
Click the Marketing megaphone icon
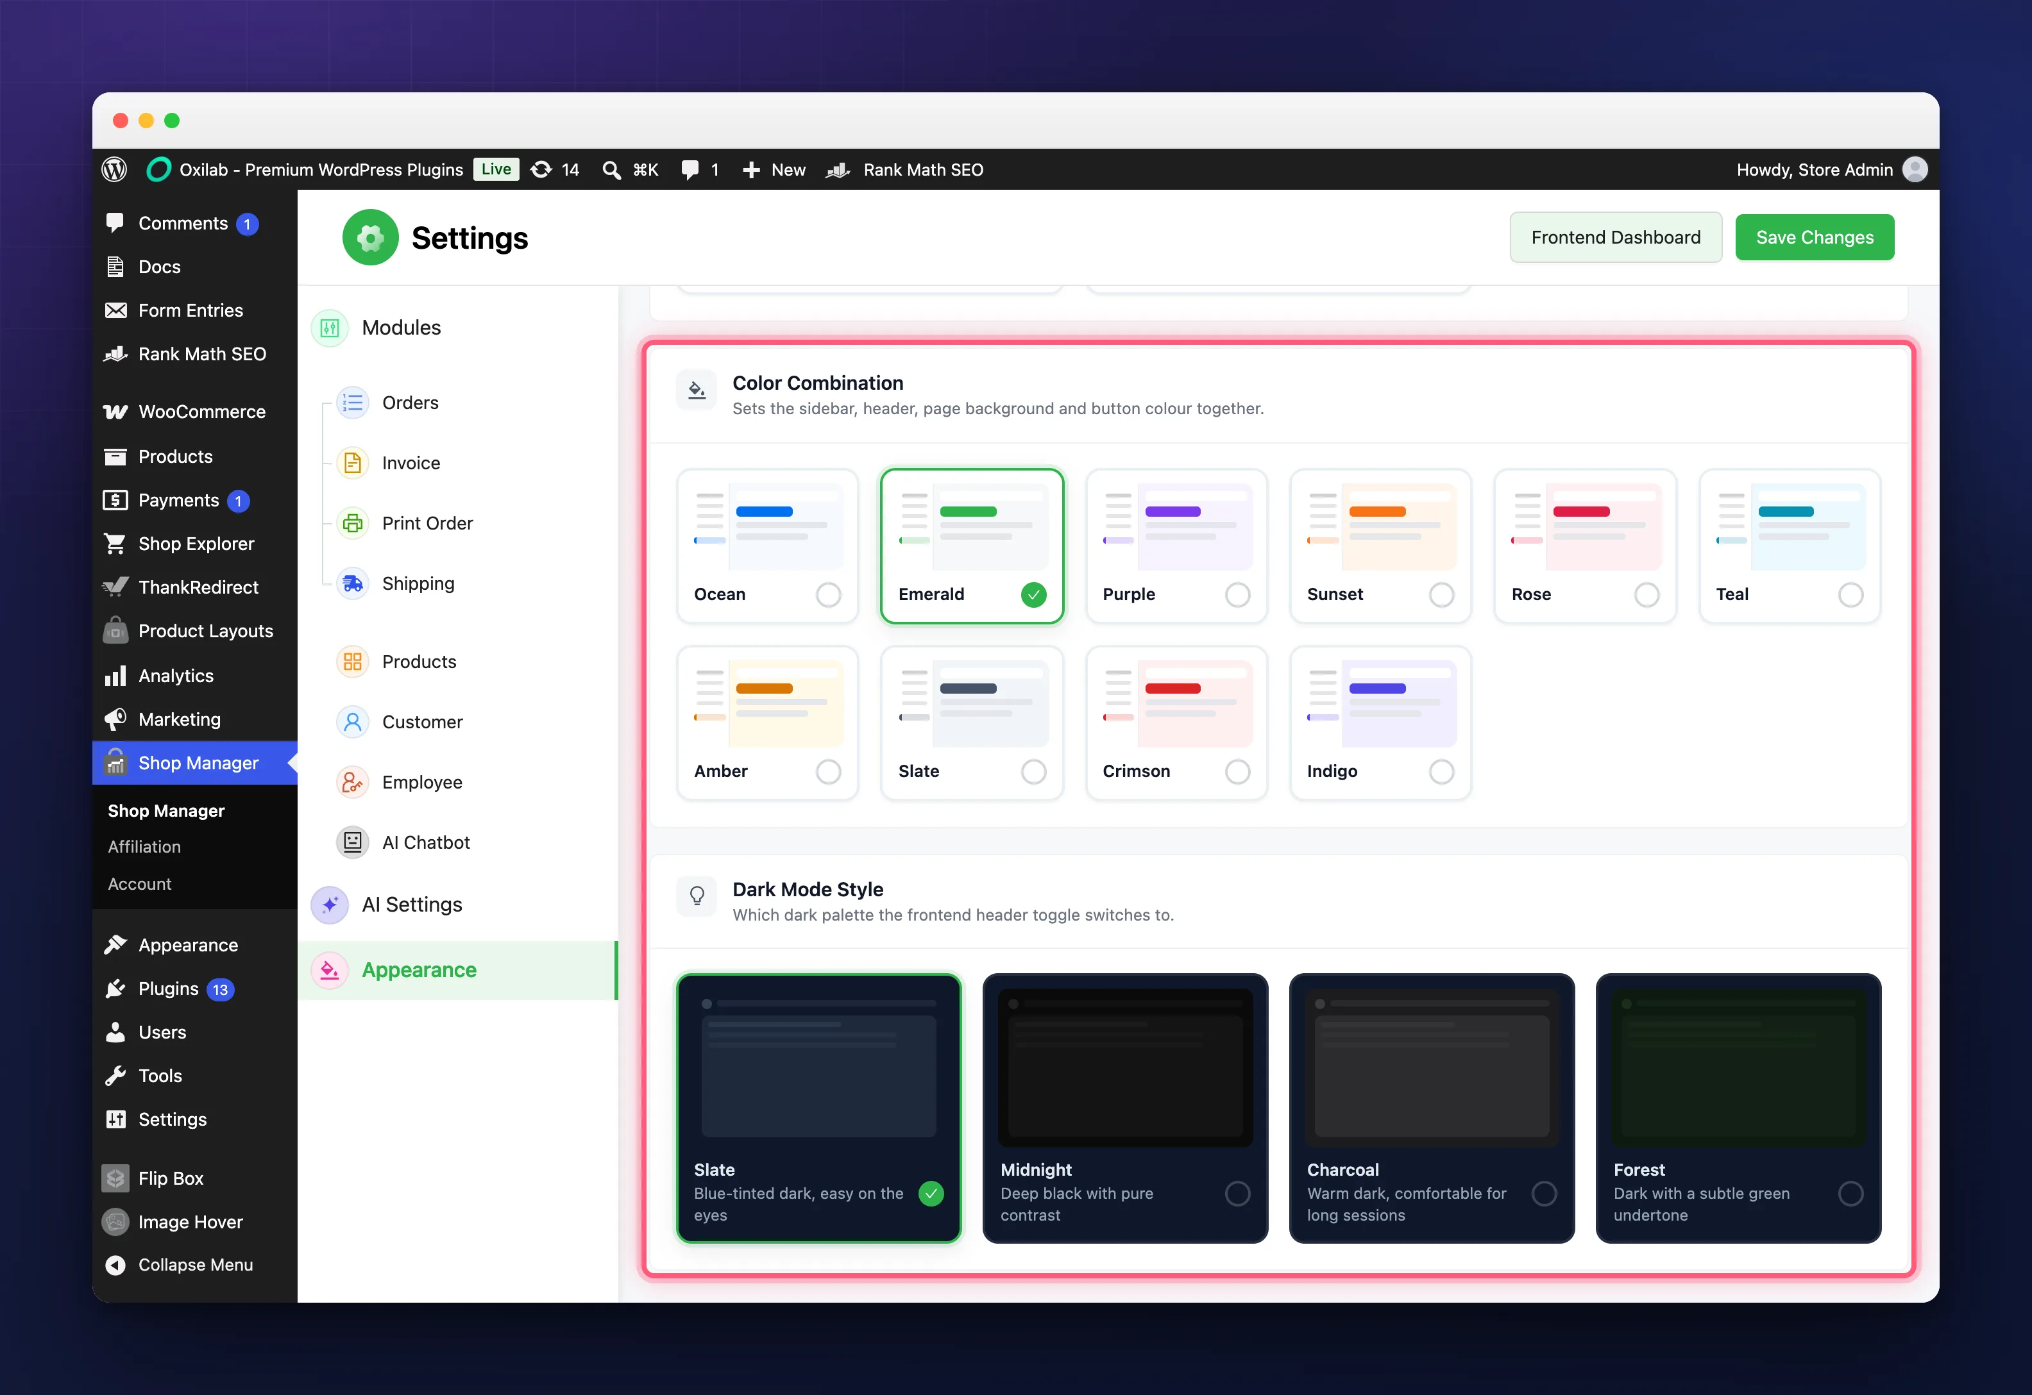click(115, 719)
